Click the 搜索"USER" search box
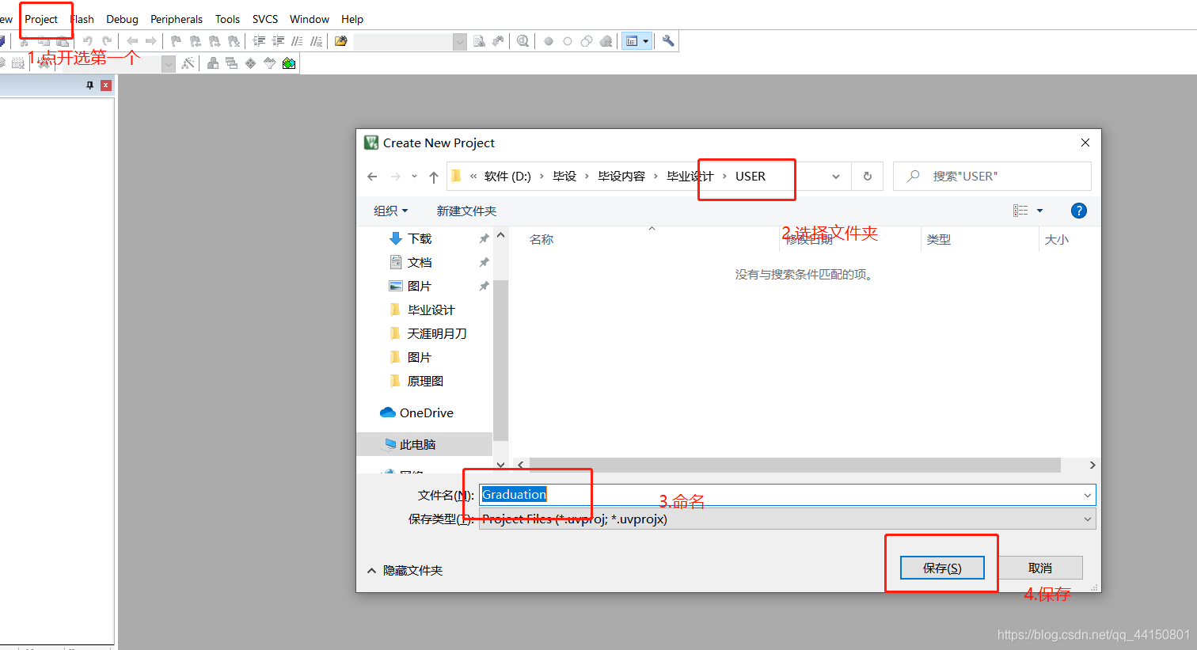 click(993, 176)
